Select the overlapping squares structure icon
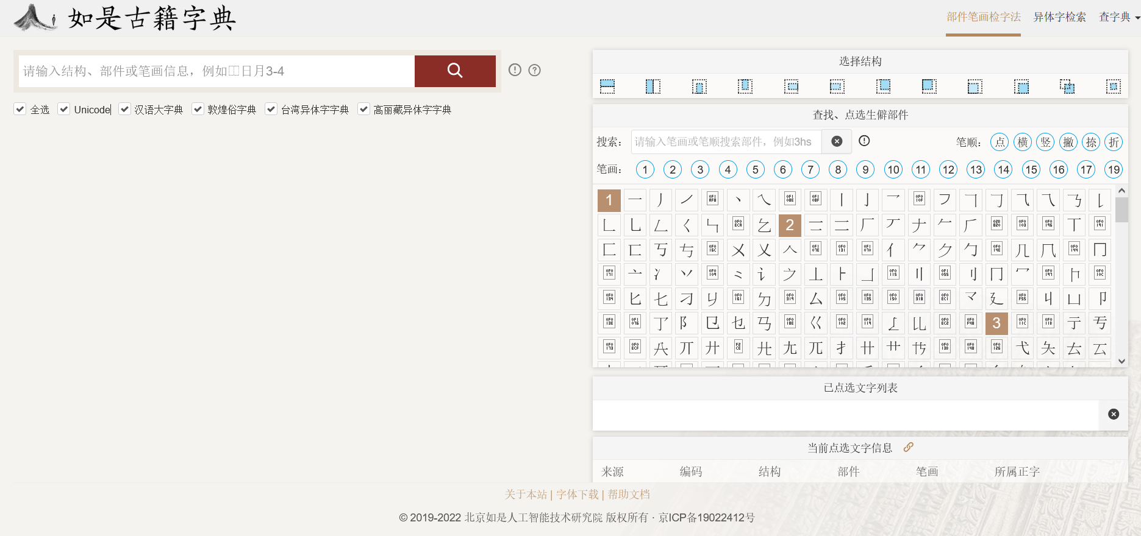Image resolution: width=1141 pixels, height=536 pixels. [x=1067, y=86]
